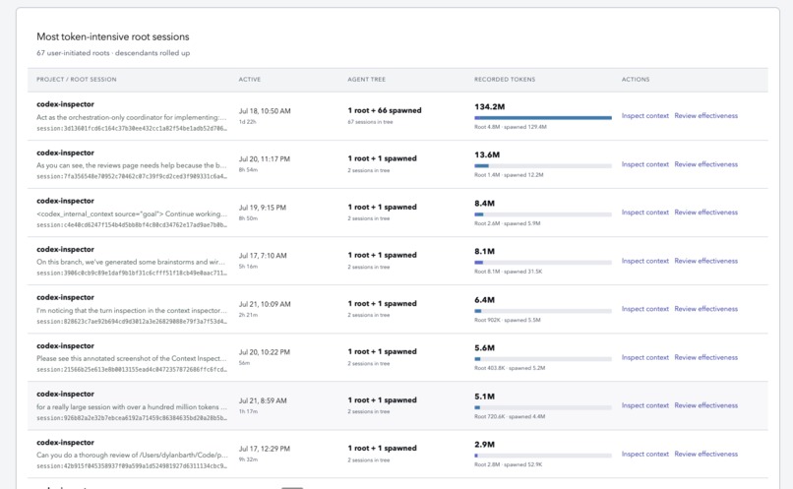The width and height of the screenshot is (793, 489).
Task: Click the 'I'm noticing that the turn inspection' prompt
Action: click(x=132, y=311)
